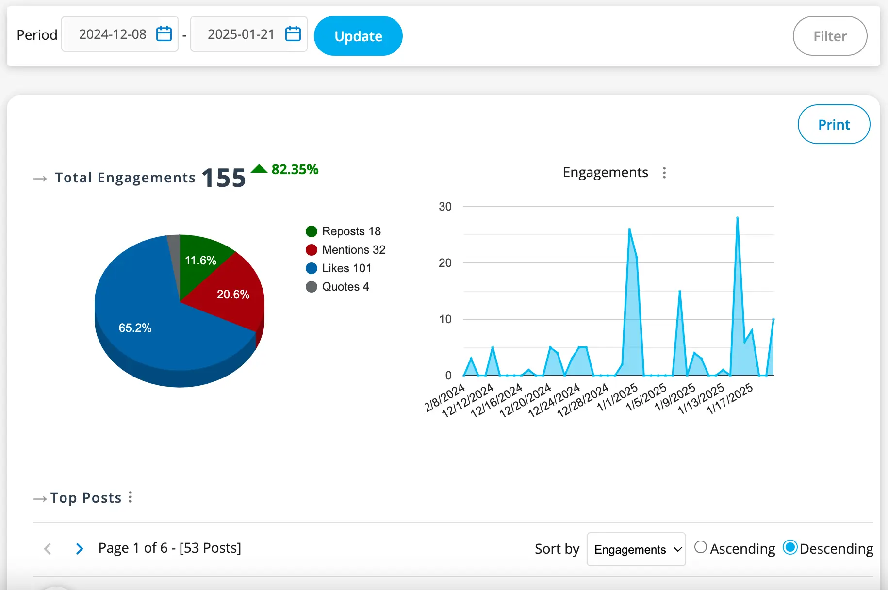Open the Top Posts options menu
Image resolution: width=888 pixels, height=590 pixels.
point(130,497)
